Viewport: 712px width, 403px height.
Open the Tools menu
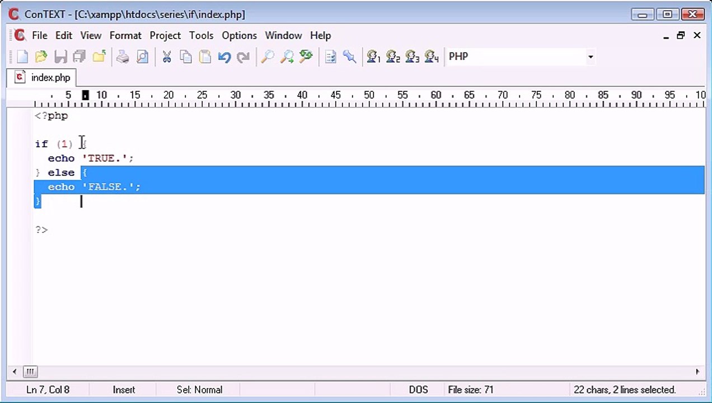click(201, 35)
